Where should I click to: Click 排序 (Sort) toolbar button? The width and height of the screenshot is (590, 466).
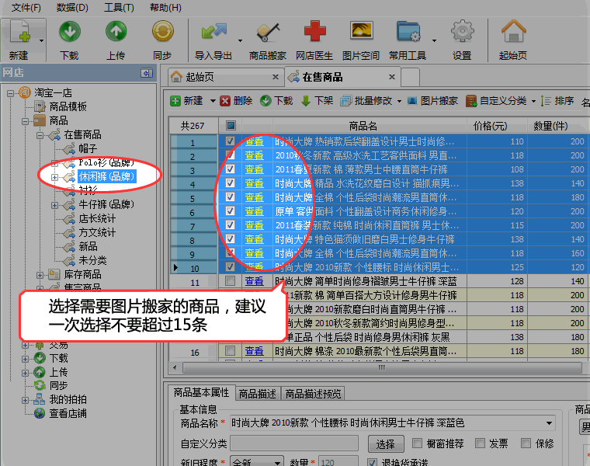557,101
